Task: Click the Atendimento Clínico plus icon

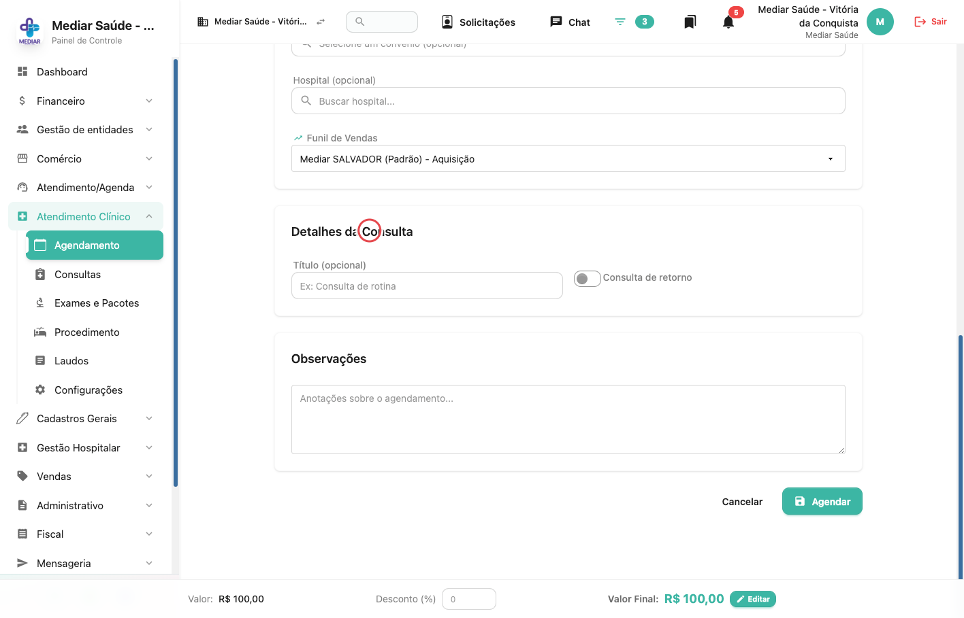Action: [22, 216]
